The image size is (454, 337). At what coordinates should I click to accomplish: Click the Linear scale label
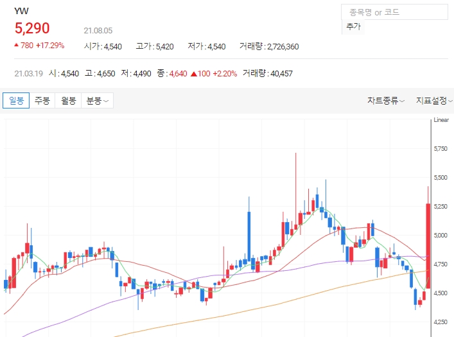click(x=441, y=120)
